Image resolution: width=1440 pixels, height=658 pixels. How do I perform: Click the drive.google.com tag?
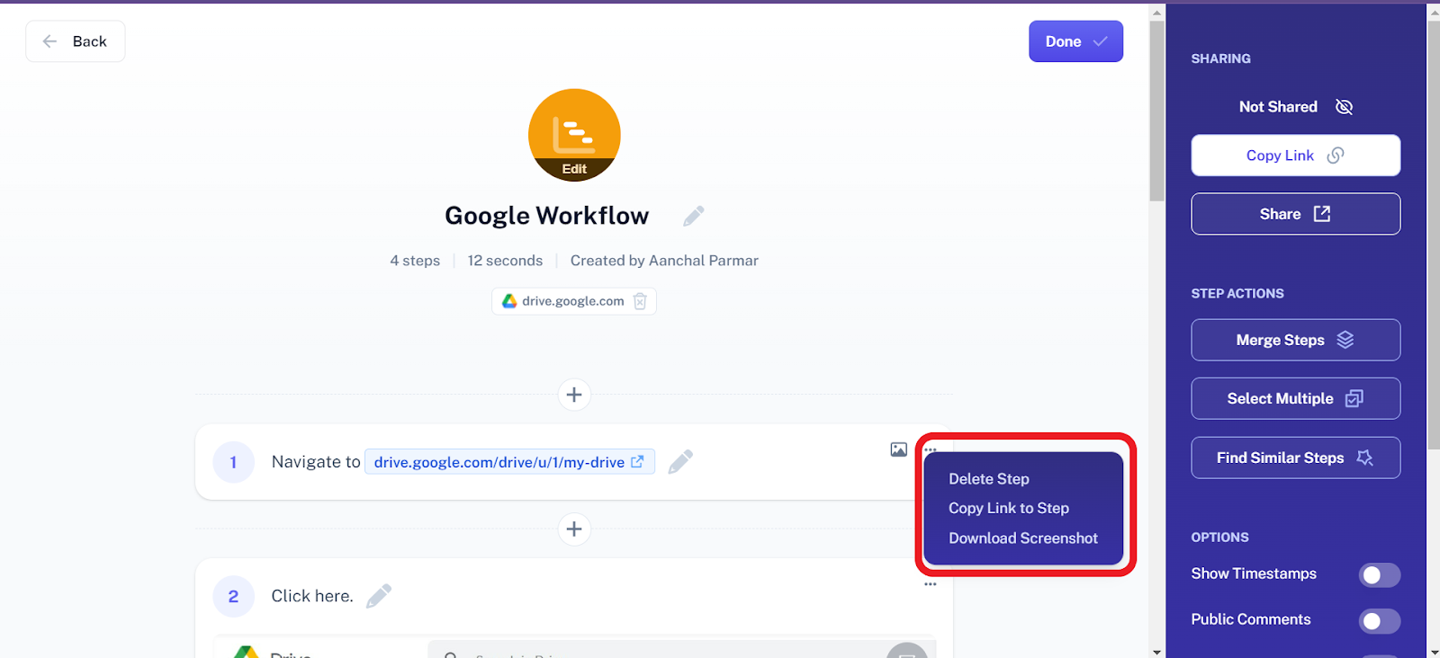(x=573, y=301)
